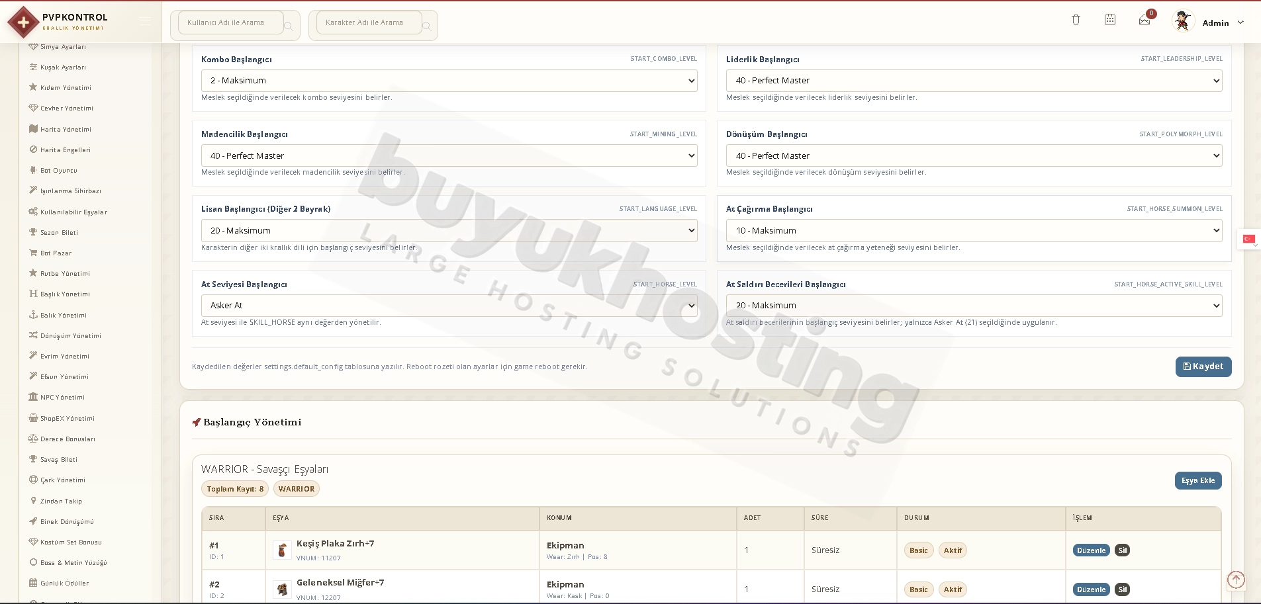Click the Turkish flag language icon

(x=1248, y=239)
